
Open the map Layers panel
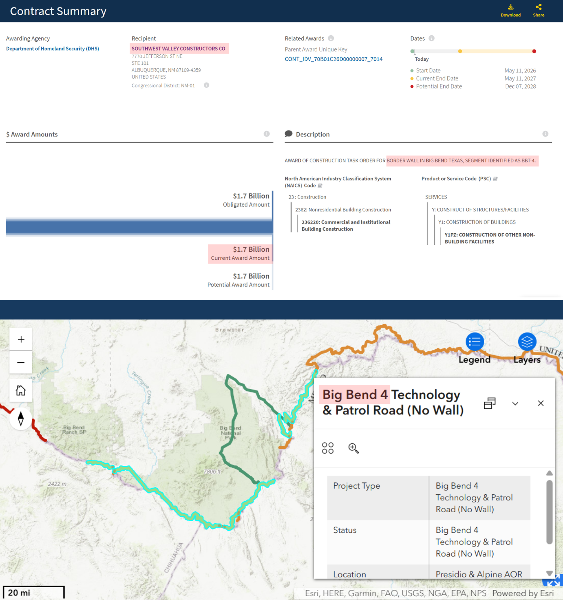[x=527, y=342]
